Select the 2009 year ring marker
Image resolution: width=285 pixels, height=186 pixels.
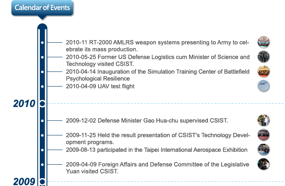pyautogui.click(x=42, y=182)
